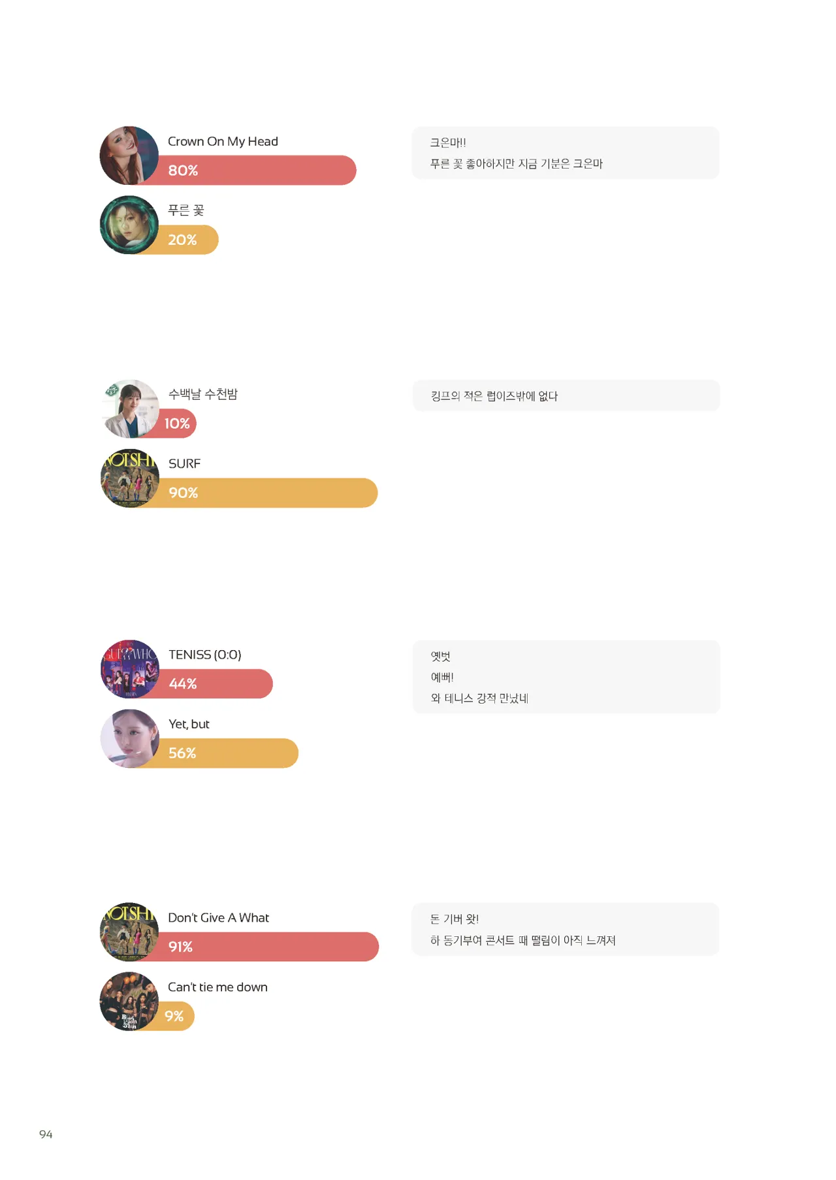Click the comment box mentioning 테니스 강적
The height and width of the screenshot is (1180, 836).
coord(566,677)
